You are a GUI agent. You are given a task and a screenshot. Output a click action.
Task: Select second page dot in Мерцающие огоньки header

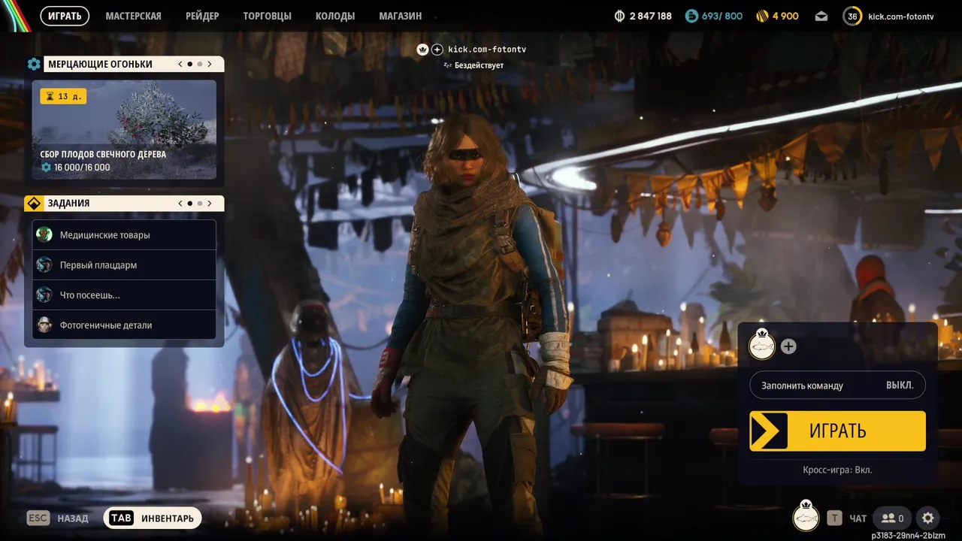(x=200, y=64)
